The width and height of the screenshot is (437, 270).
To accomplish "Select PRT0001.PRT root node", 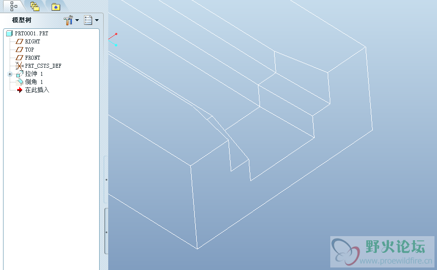I will click(31, 33).
